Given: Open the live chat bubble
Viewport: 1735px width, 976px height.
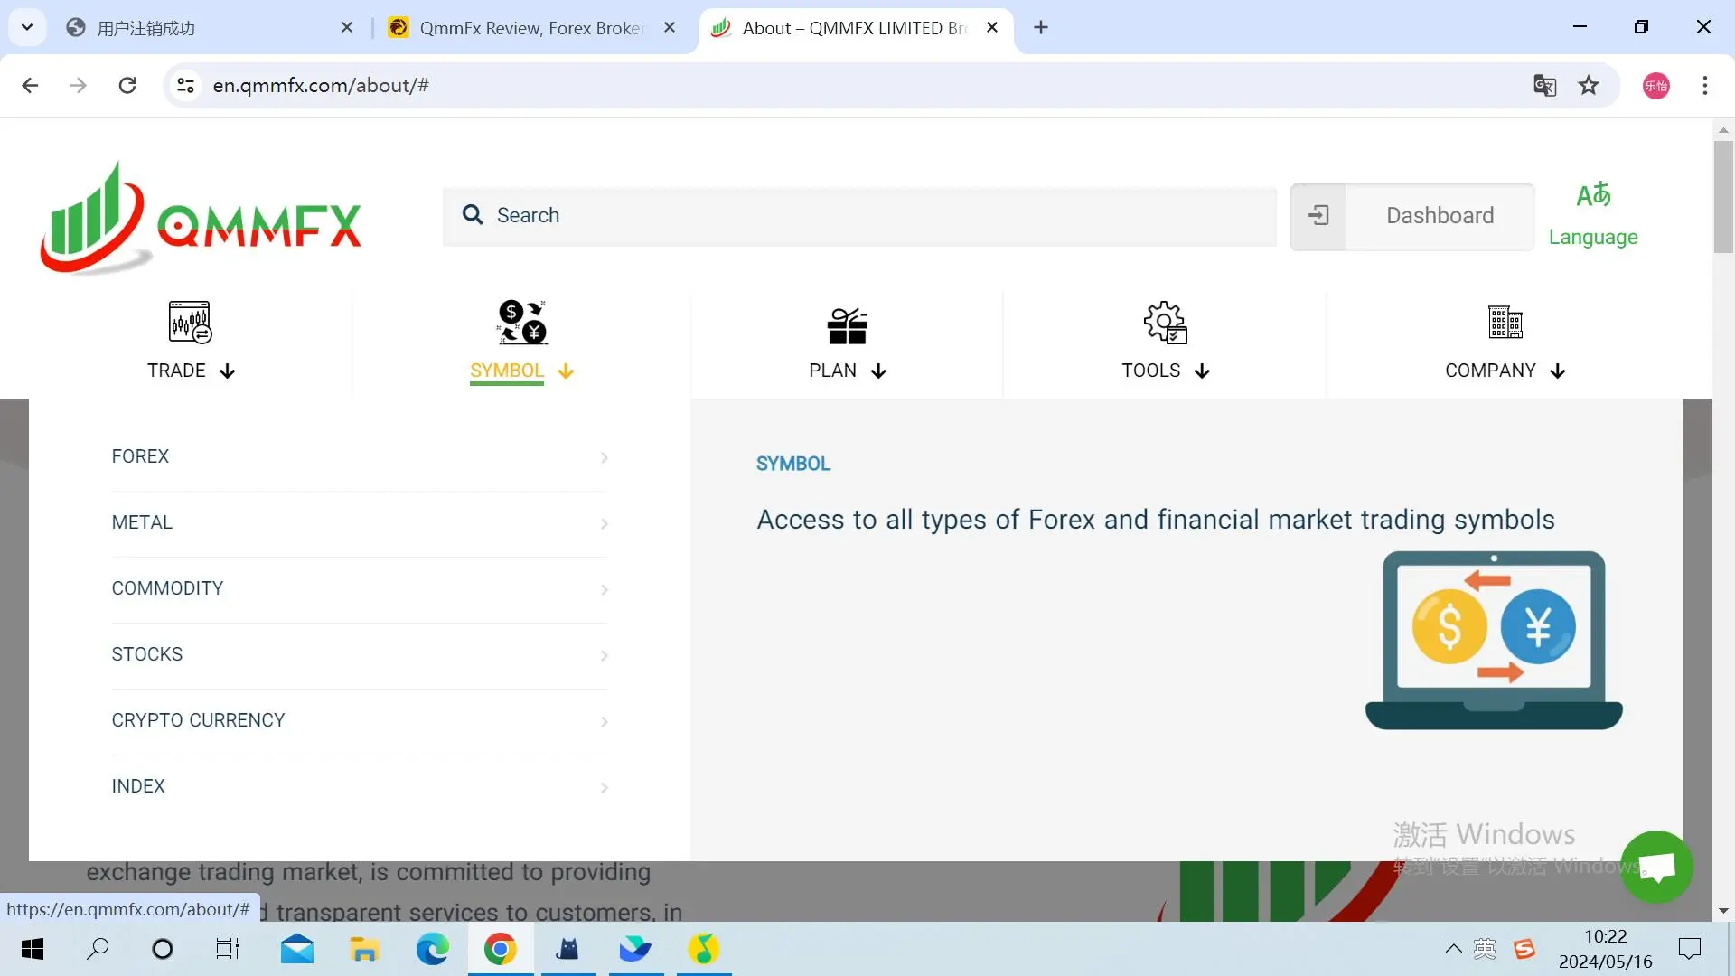Looking at the screenshot, I should 1656,867.
